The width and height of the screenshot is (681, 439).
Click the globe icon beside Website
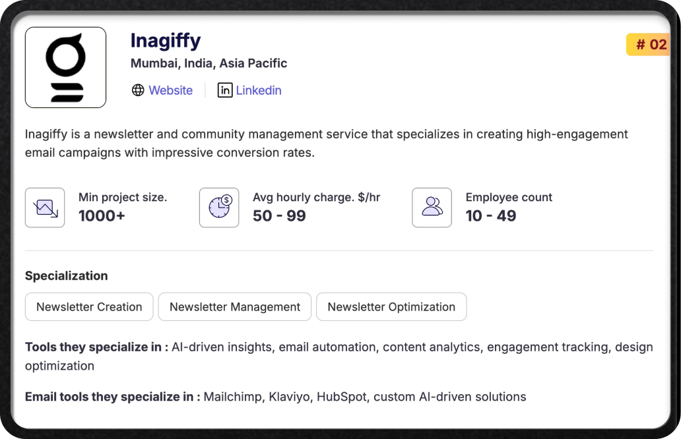[138, 90]
